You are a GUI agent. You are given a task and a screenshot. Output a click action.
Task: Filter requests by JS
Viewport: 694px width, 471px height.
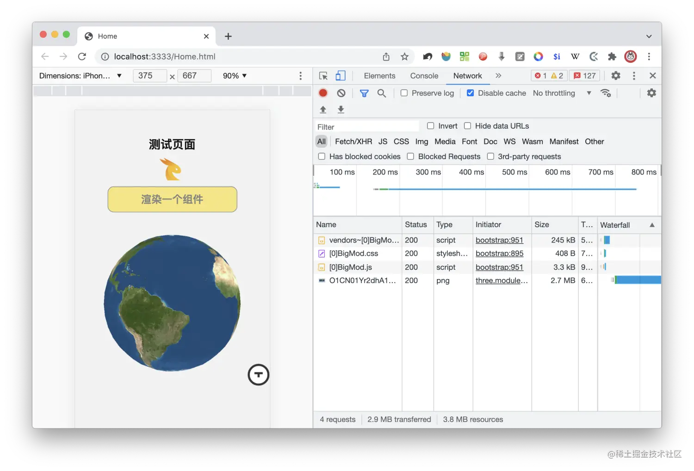pos(383,142)
